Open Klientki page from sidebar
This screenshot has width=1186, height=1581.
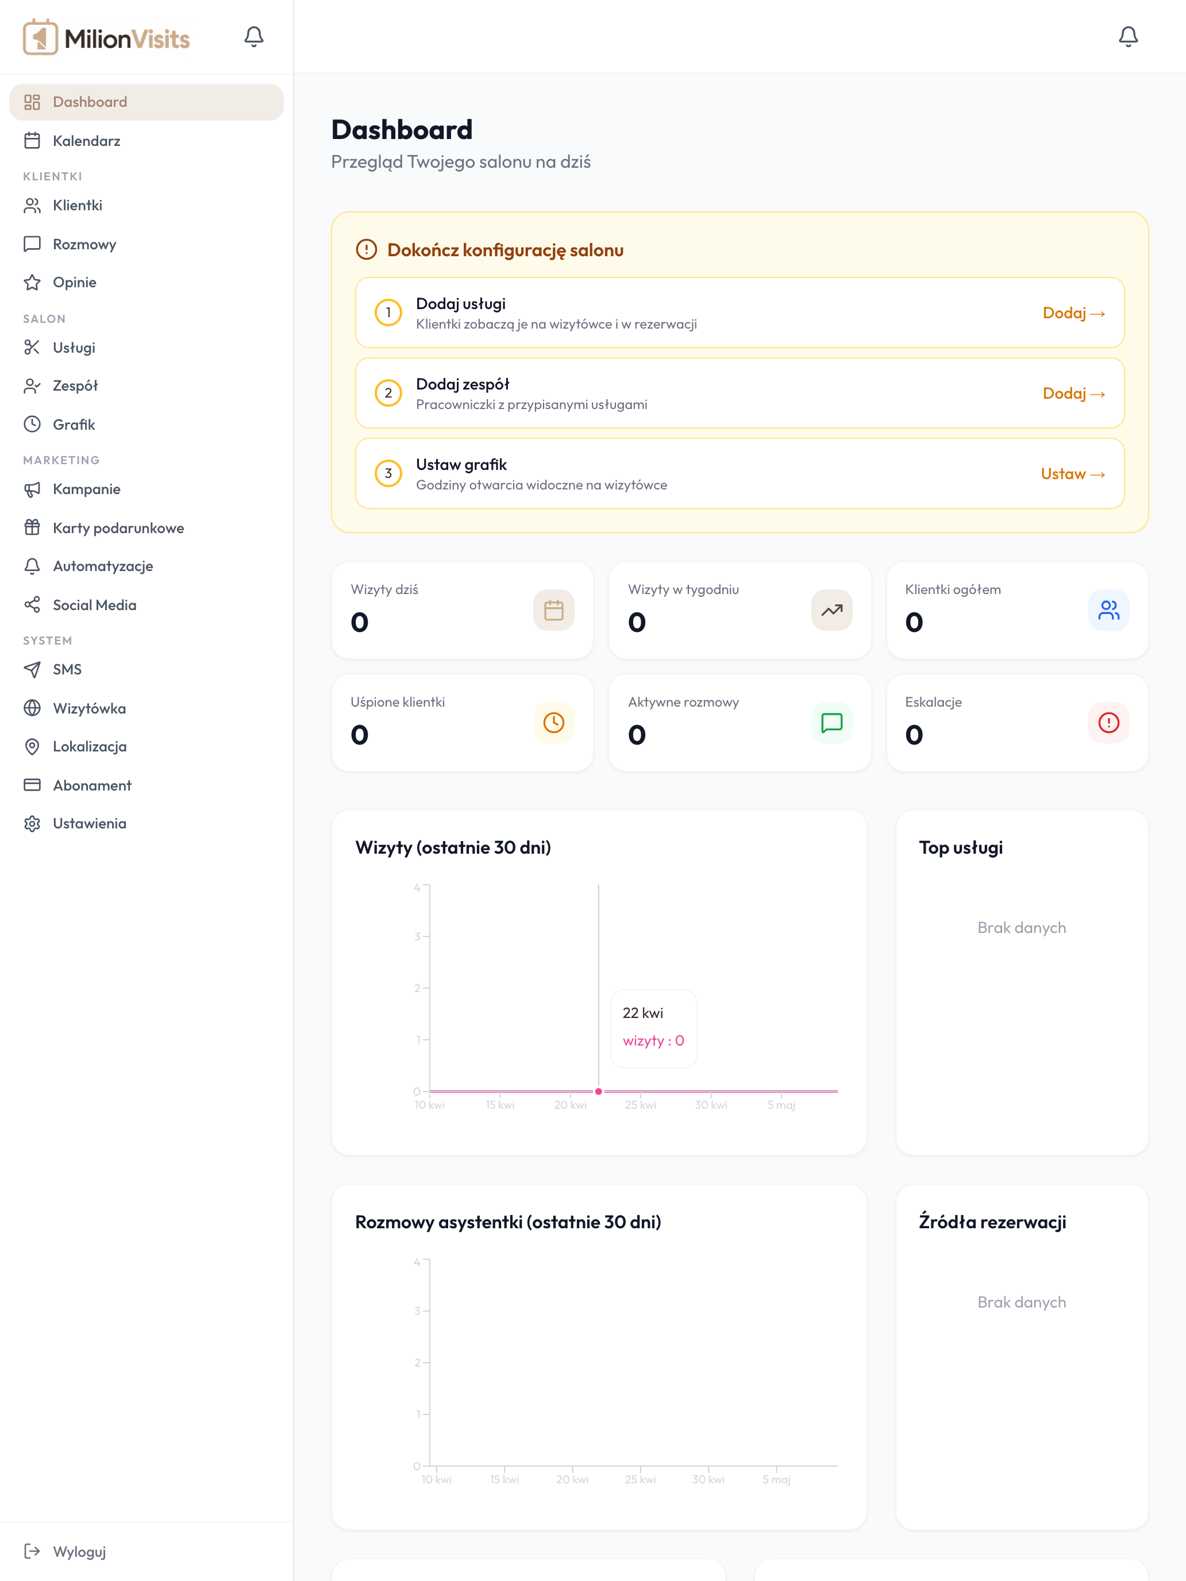147,206
